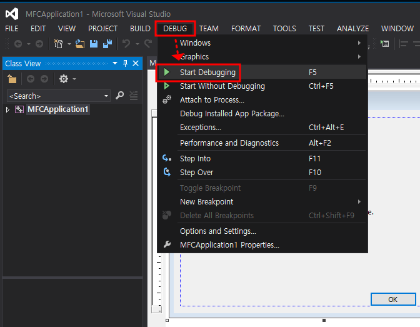This screenshot has width=420, height=327.
Task: Click the MFCApplication1 Properties wrench icon
Action: click(167, 244)
